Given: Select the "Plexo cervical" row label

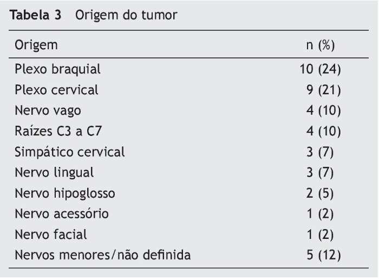Looking at the screenshot, I should coord(57,90).
